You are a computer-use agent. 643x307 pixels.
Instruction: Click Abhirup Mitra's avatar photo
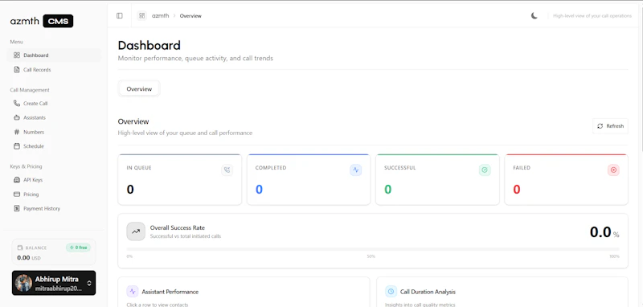[23, 283]
